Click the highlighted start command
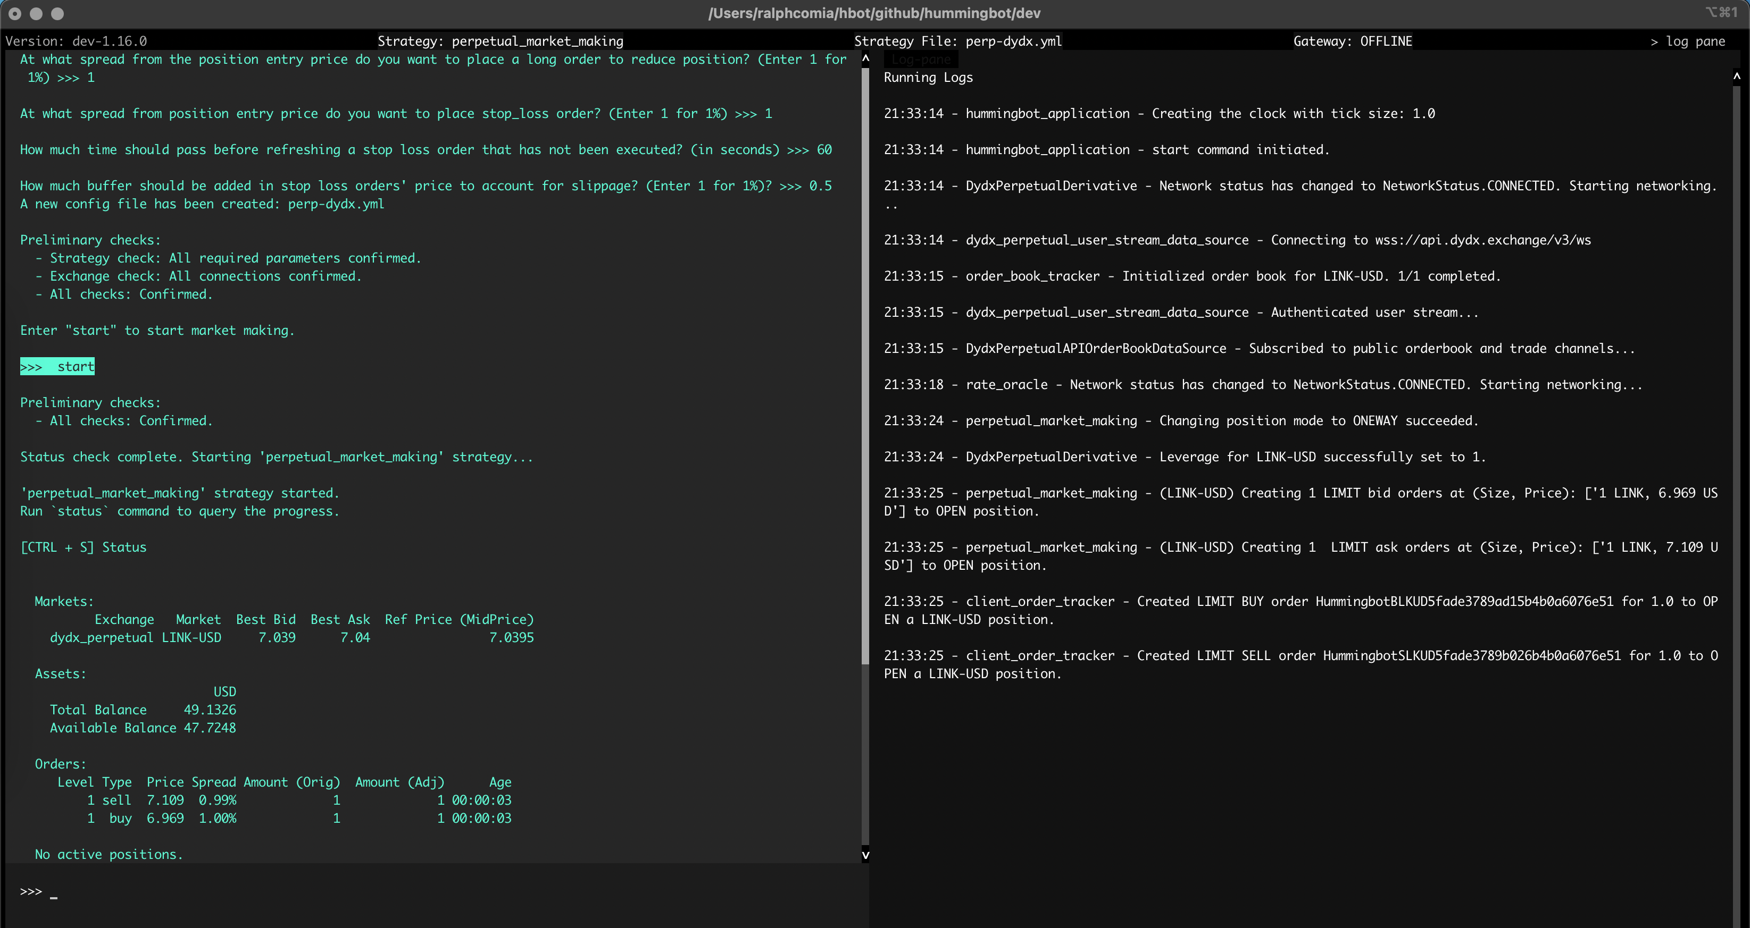 [57, 366]
